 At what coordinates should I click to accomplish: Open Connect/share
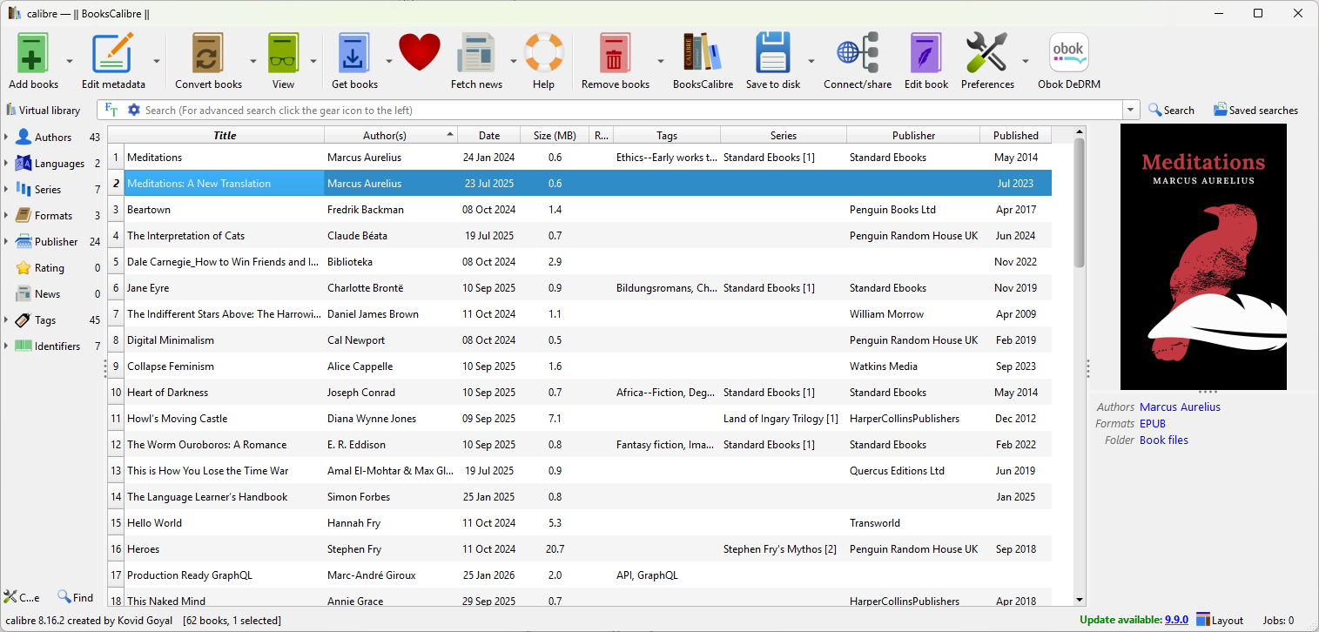[x=858, y=53]
